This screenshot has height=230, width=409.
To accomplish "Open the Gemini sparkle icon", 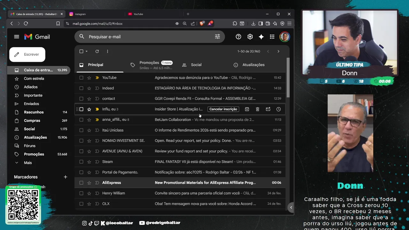I will click(261, 37).
